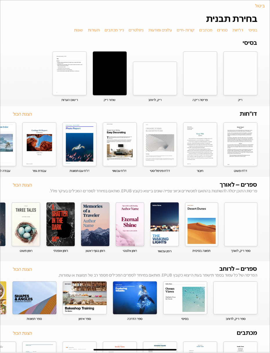The width and height of the screenshot is (270, 353).
Task: Choose the דו"ח פשוט Simple Report template
Action: point(240,144)
